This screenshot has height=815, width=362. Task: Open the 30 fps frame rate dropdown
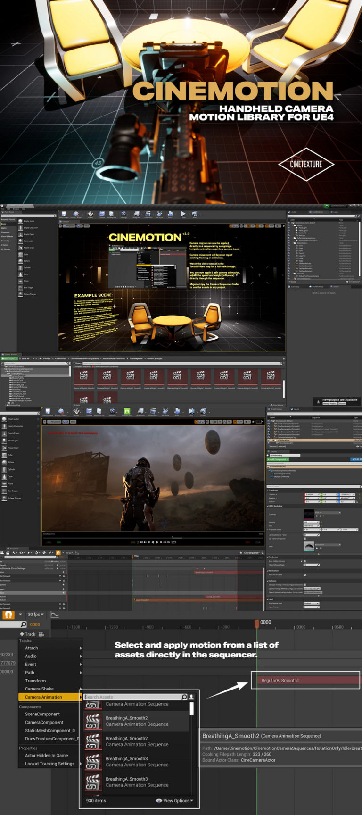36,615
